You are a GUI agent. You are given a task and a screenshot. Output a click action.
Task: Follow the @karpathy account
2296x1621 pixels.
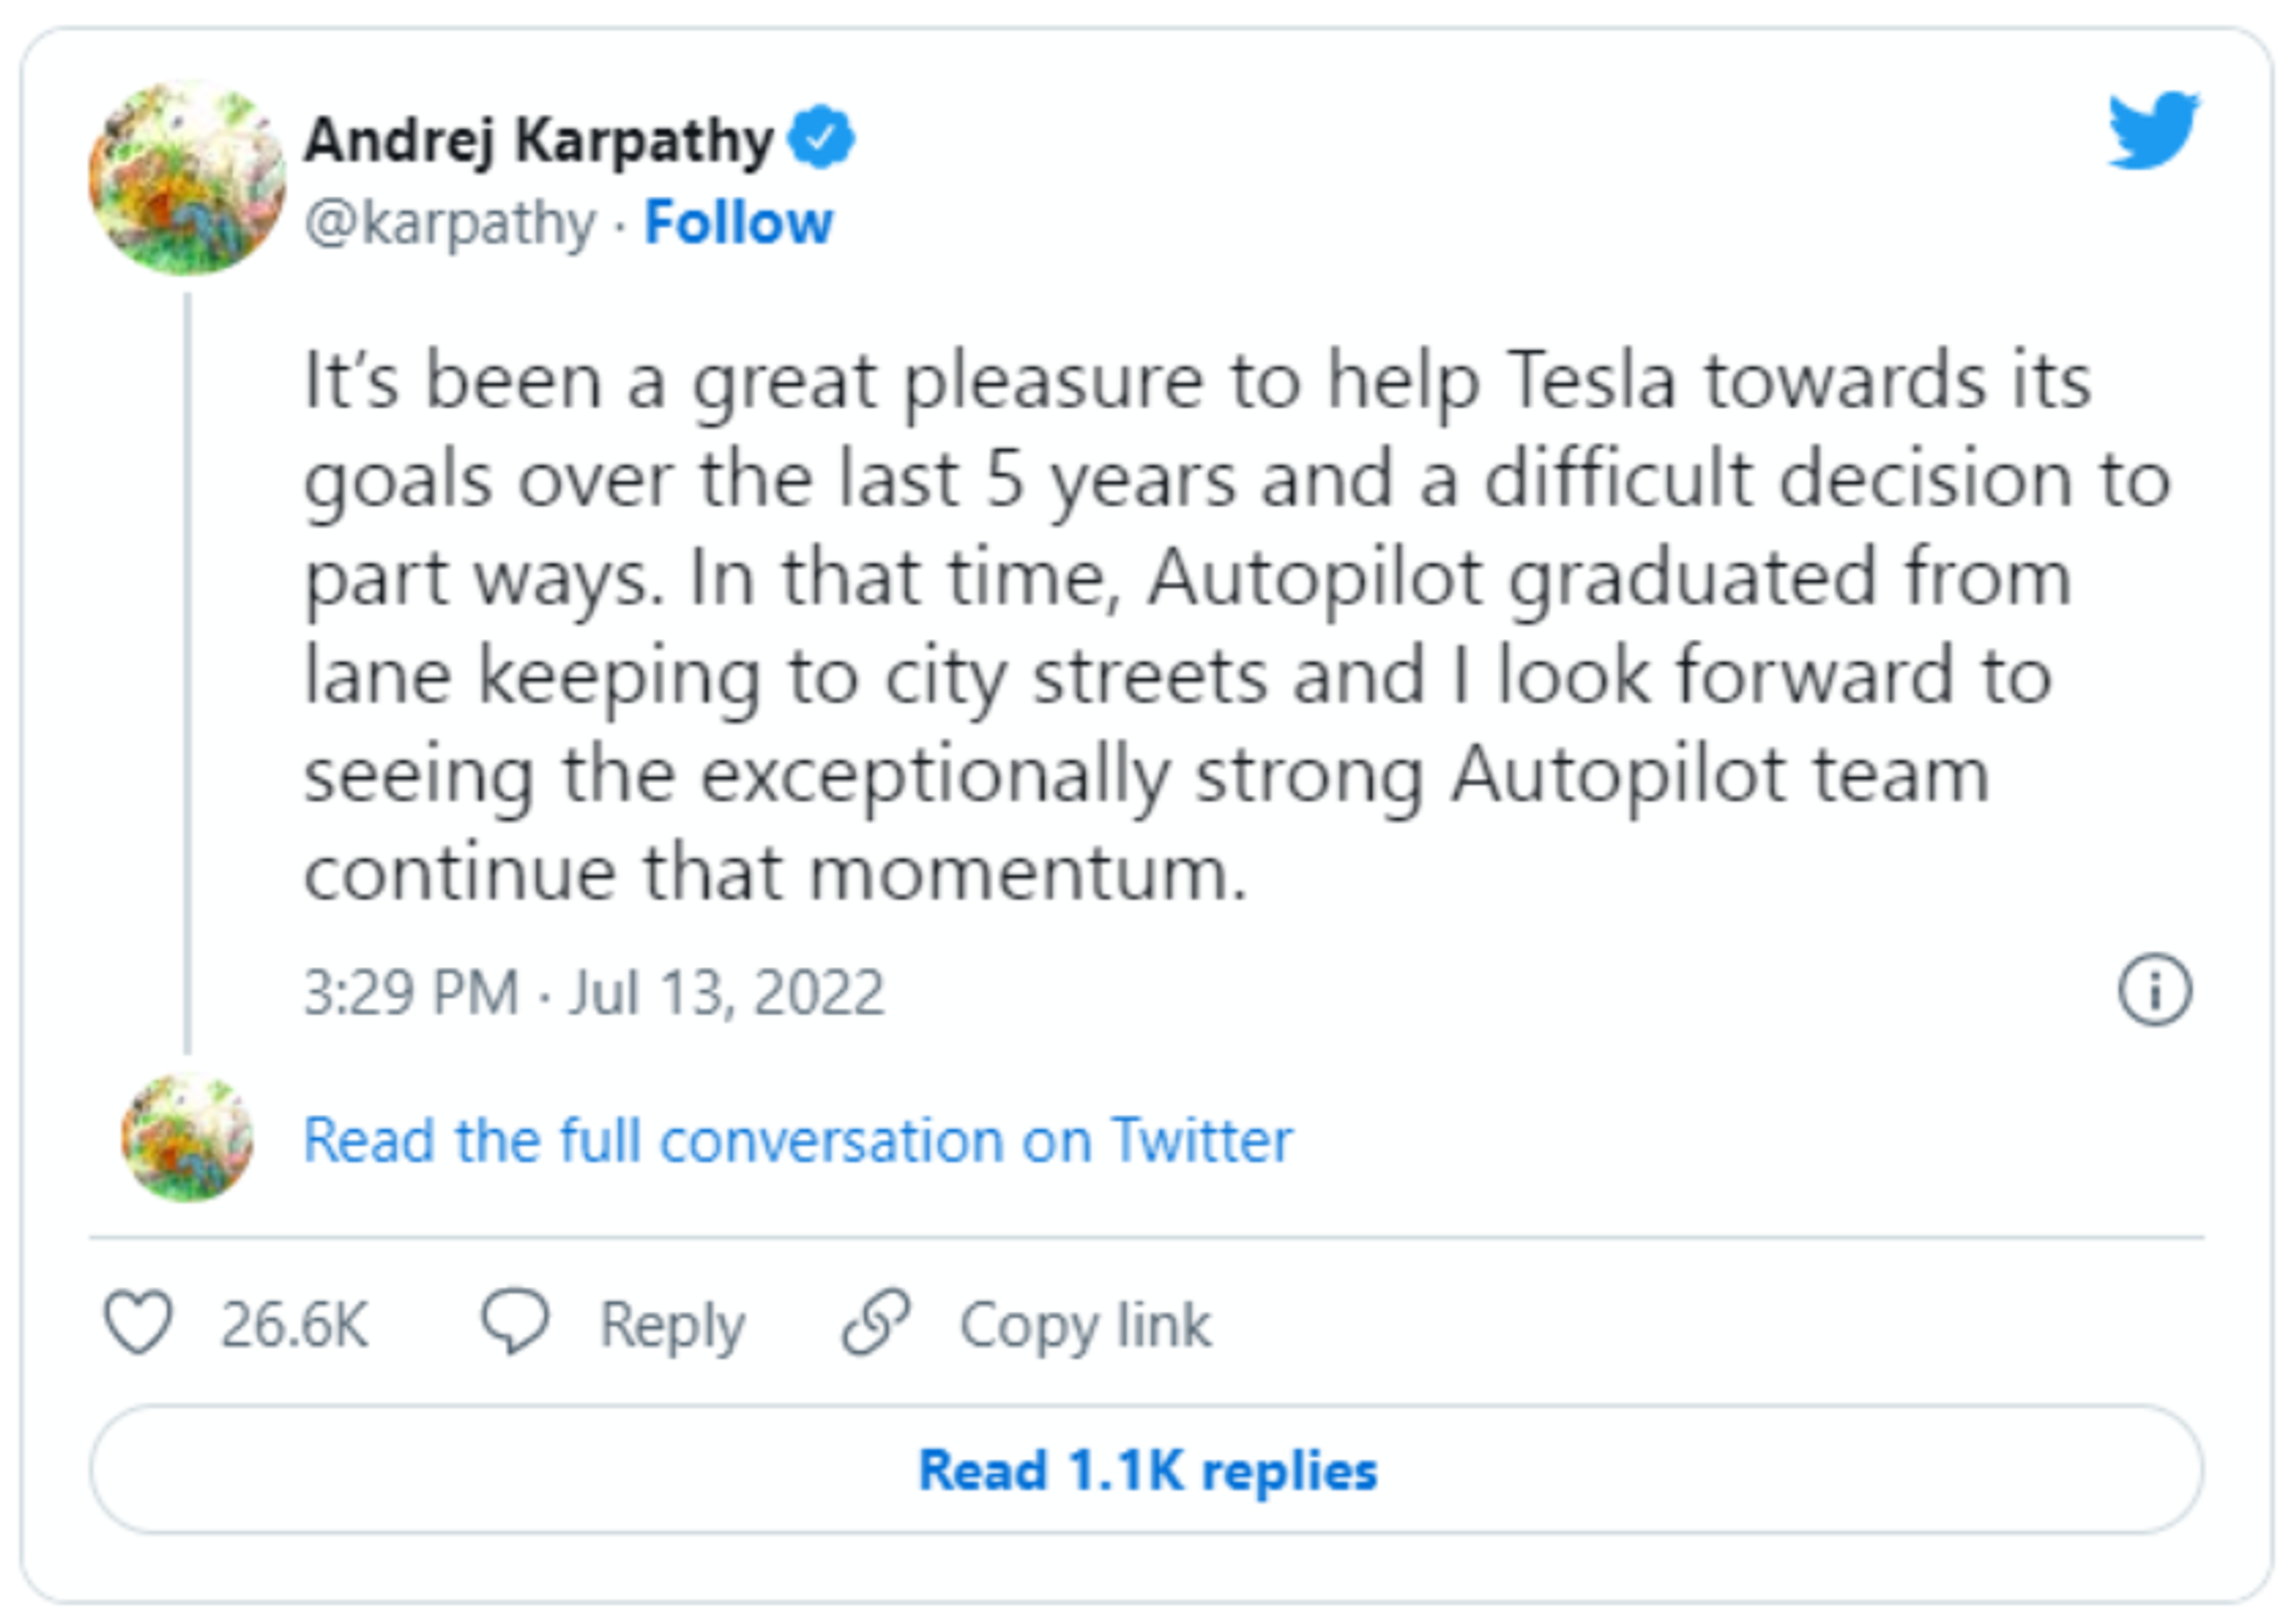pos(738,222)
